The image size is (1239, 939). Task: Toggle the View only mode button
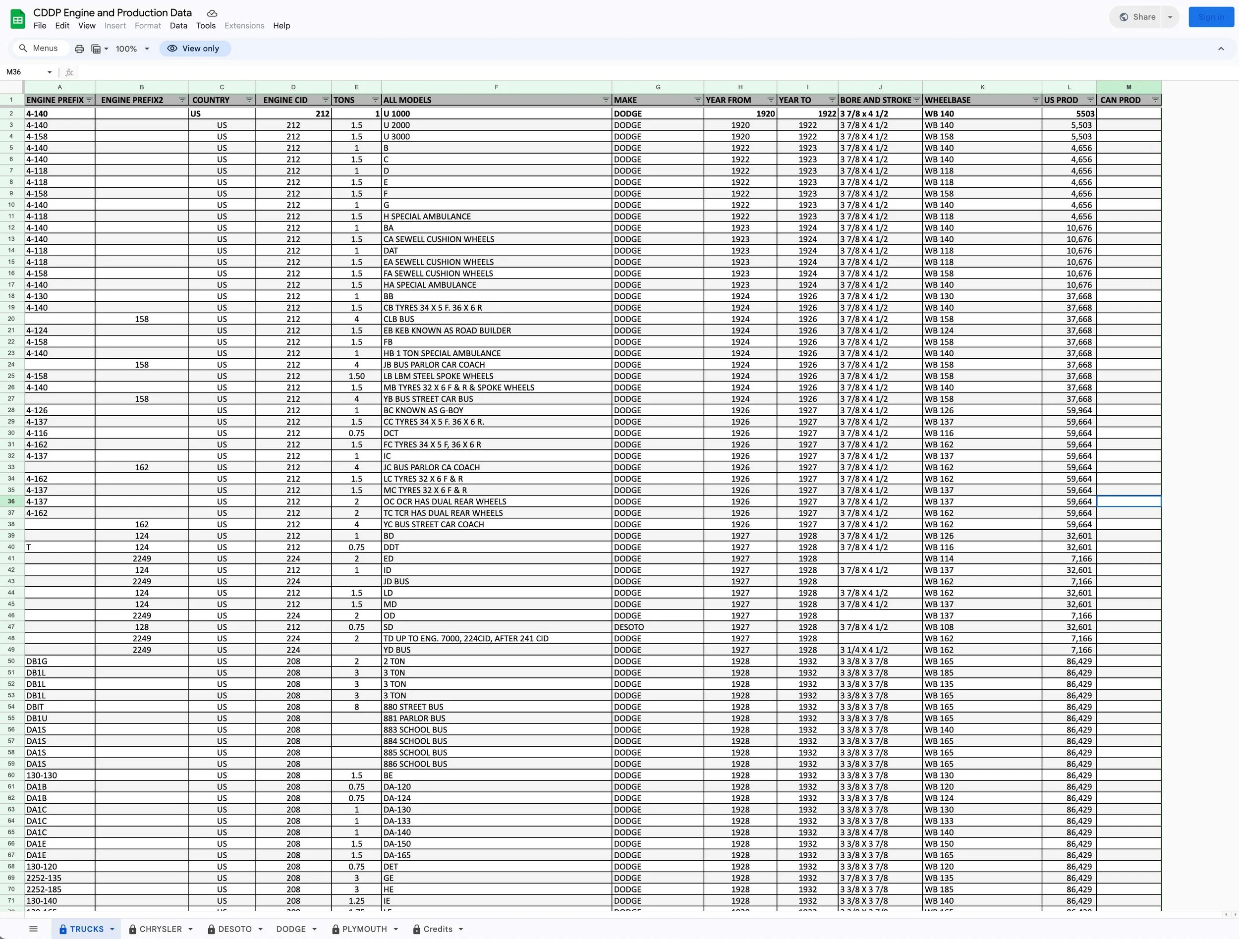coord(194,49)
